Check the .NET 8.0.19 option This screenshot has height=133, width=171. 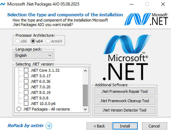(x=26, y=92)
